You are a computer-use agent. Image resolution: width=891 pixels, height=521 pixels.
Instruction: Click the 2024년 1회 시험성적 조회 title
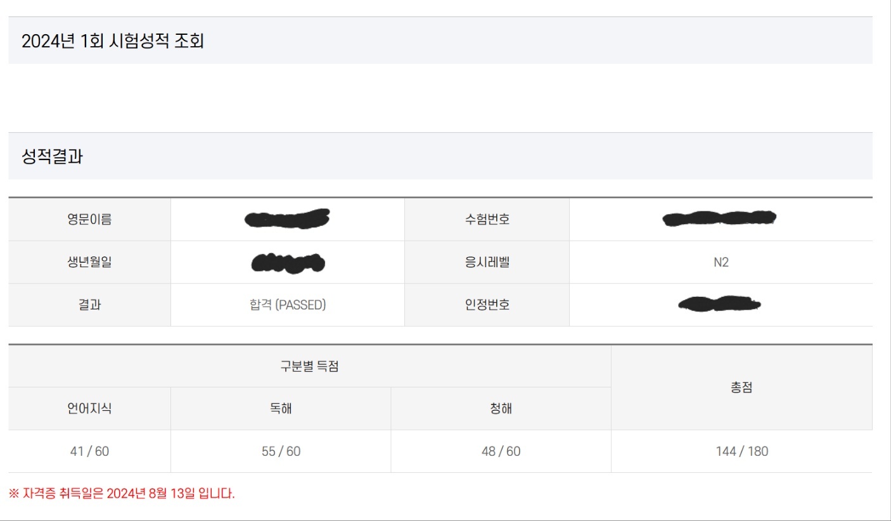(113, 42)
